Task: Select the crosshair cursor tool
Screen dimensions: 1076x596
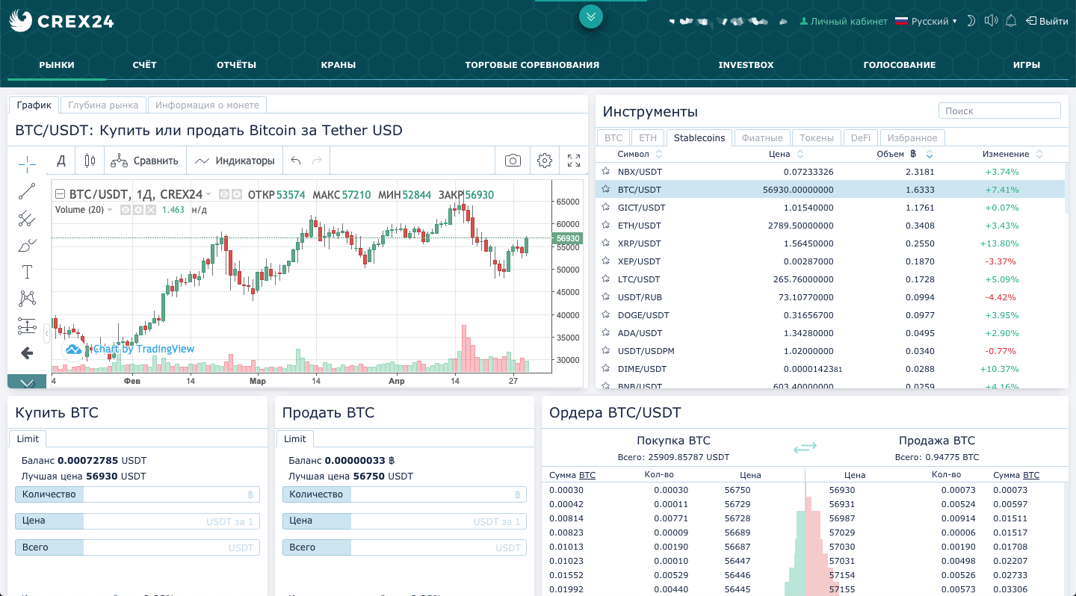Action: (28, 164)
